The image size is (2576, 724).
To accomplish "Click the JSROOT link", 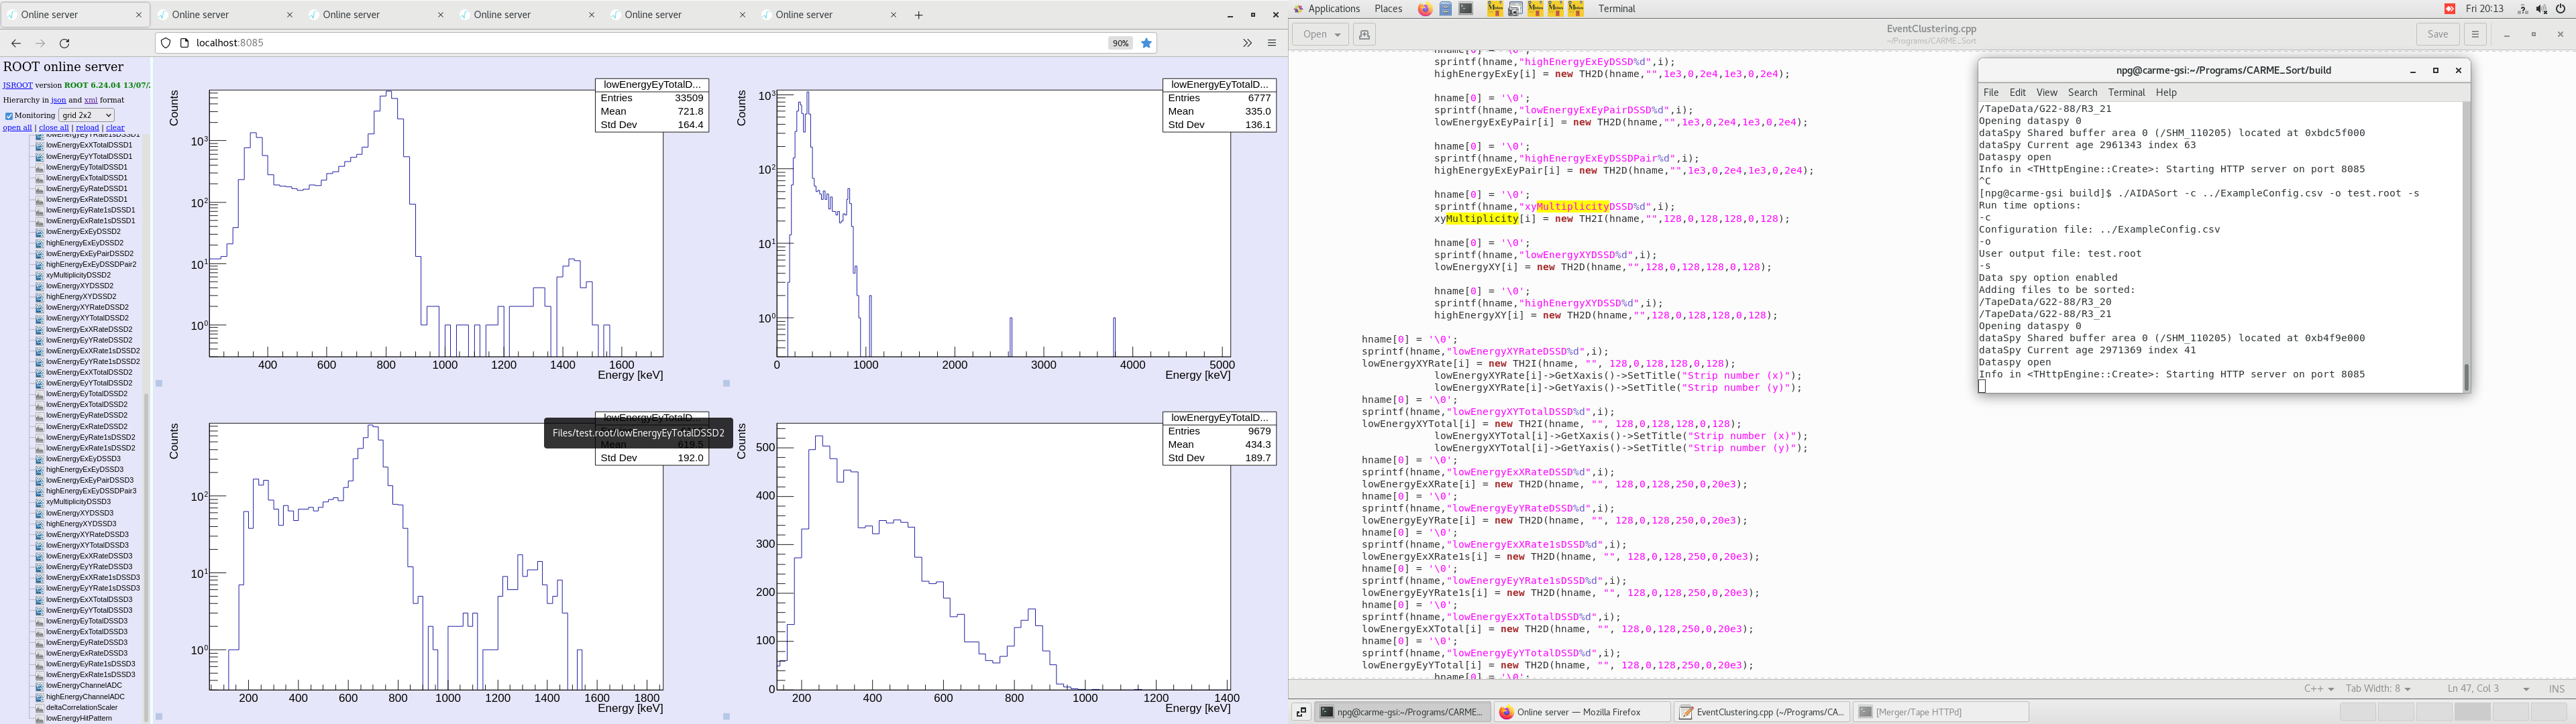I will 17,86.
